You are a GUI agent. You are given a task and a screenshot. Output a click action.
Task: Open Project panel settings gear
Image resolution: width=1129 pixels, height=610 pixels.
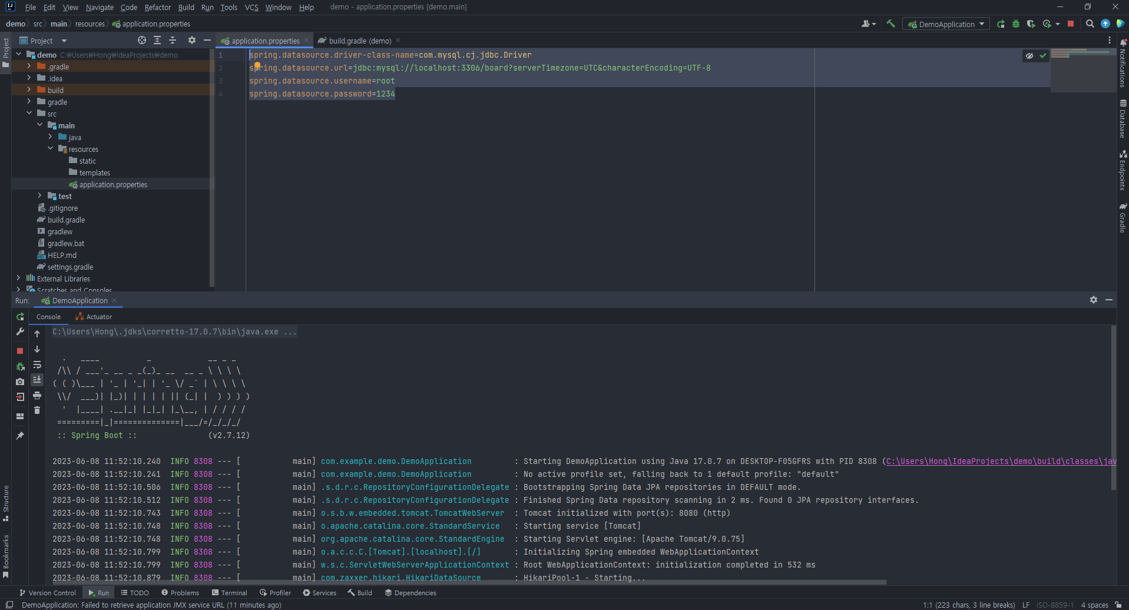[191, 41]
